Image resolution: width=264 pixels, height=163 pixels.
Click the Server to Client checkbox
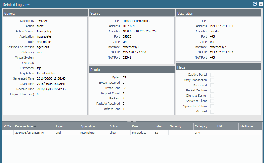pos(212,101)
